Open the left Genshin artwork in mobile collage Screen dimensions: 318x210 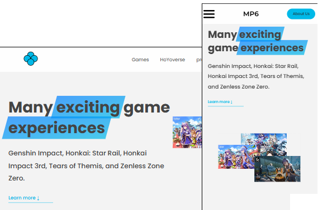(236, 157)
